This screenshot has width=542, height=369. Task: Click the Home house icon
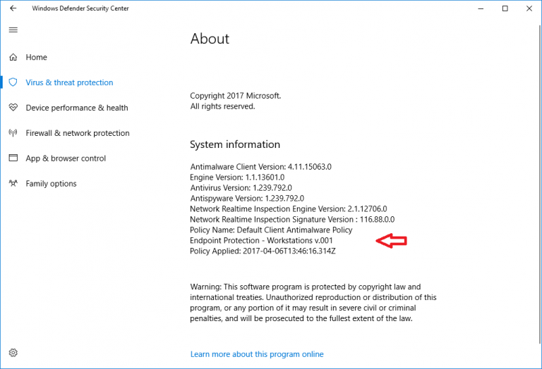(x=13, y=57)
